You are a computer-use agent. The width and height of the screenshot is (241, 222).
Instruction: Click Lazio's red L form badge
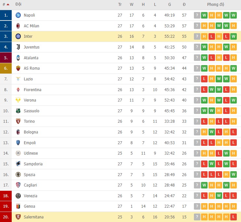(x=204, y=79)
